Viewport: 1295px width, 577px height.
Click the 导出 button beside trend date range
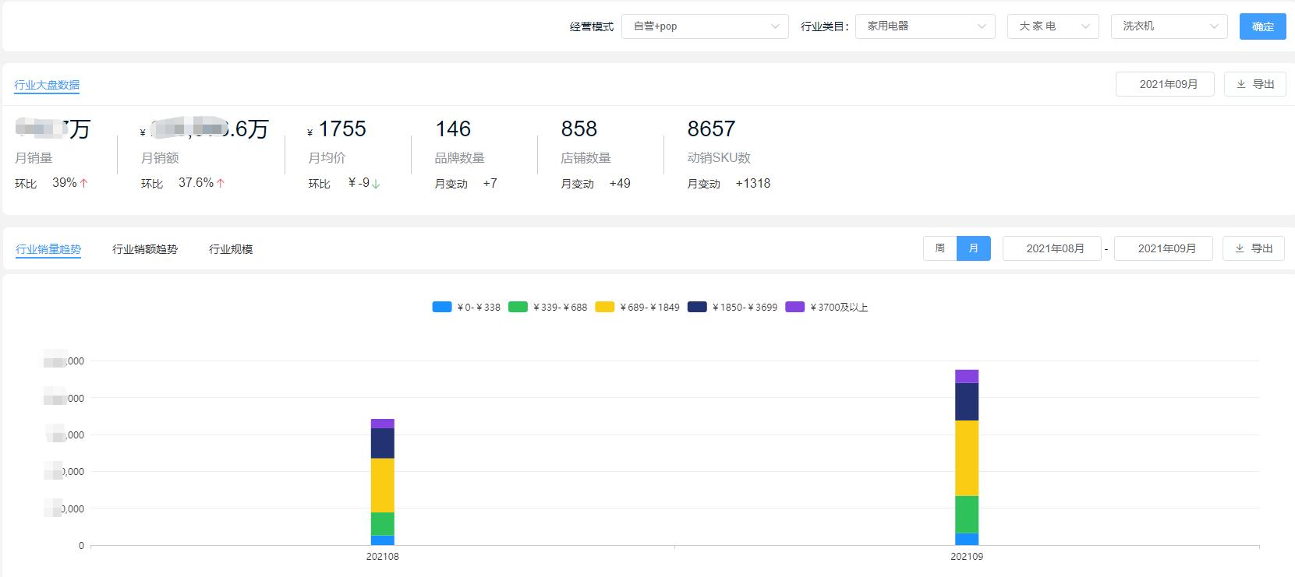[1253, 248]
